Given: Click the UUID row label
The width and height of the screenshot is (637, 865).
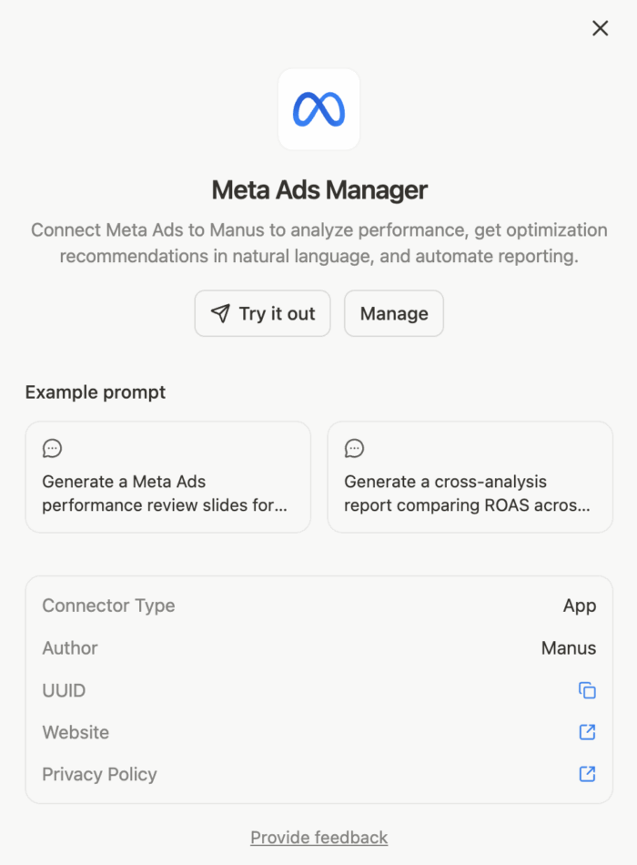Looking at the screenshot, I should click(64, 690).
